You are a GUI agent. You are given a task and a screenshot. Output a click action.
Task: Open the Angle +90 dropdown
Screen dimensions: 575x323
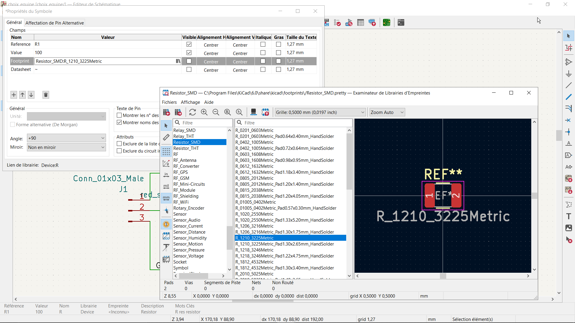pyautogui.click(x=66, y=138)
